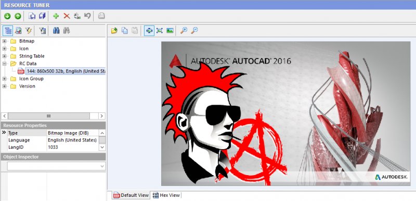Click the resource image preview icon

pyautogui.click(x=18, y=31)
